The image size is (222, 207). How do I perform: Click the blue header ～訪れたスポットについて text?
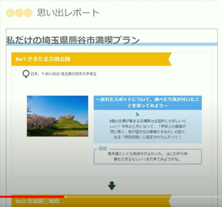tap(148, 103)
